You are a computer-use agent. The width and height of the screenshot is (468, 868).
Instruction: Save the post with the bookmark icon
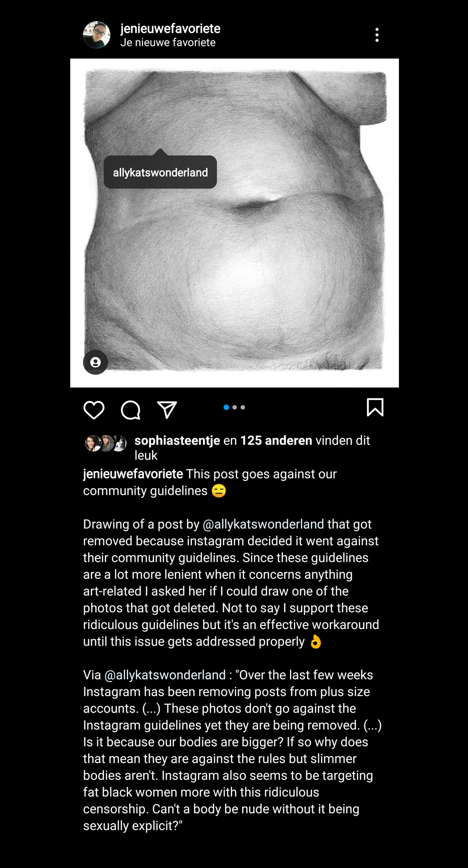pos(375,407)
